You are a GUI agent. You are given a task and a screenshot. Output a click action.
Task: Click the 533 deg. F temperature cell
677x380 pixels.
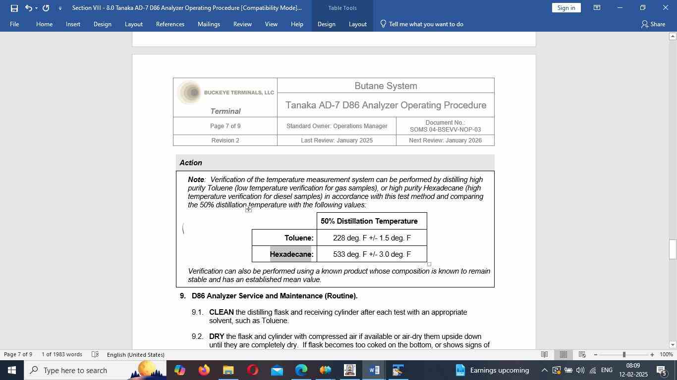point(372,254)
